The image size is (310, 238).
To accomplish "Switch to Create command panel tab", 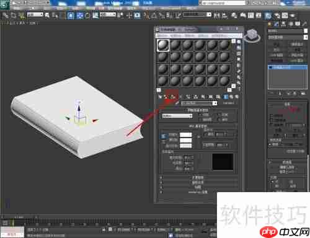I will [270, 24].
